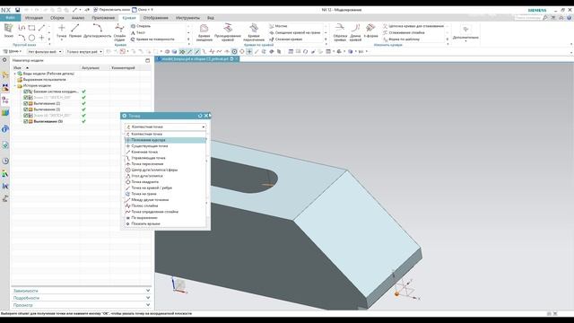Image resolution: width=574 pixels, height=323 pixels.
Task: Open the selection filter dropdown
Action: click(45, 52)
